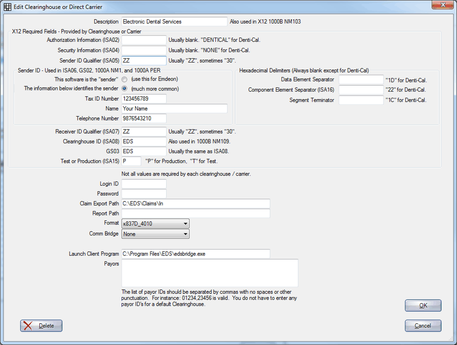Click the Login ID field

(144, 184)
